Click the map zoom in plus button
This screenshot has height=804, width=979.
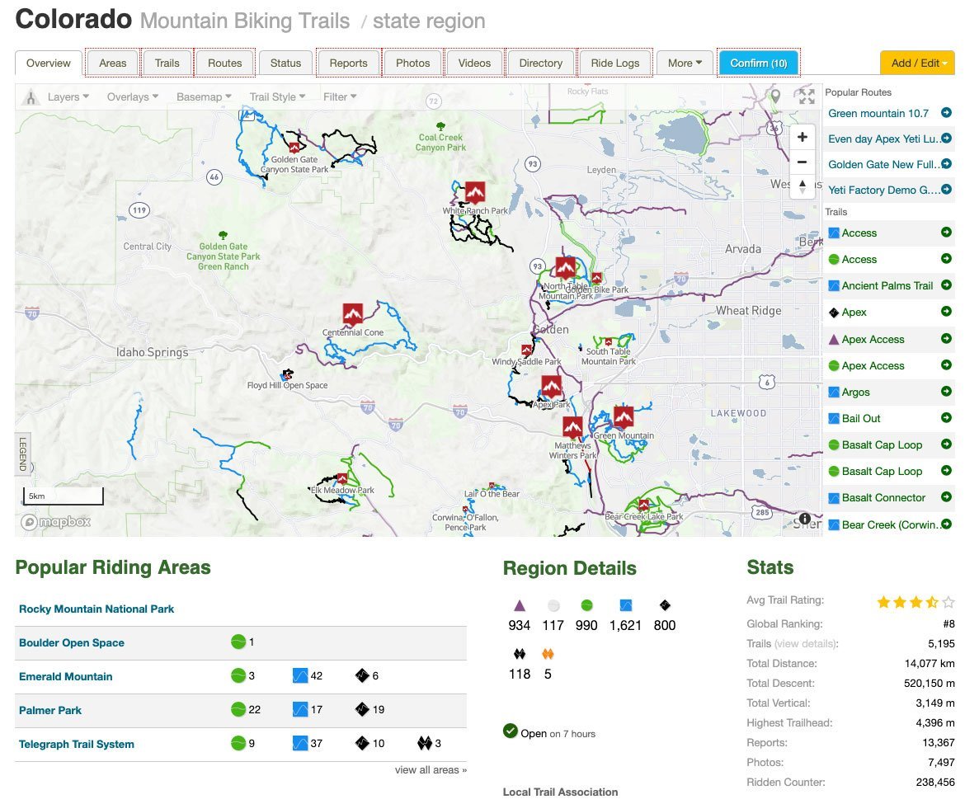click(x=802, y=137)
